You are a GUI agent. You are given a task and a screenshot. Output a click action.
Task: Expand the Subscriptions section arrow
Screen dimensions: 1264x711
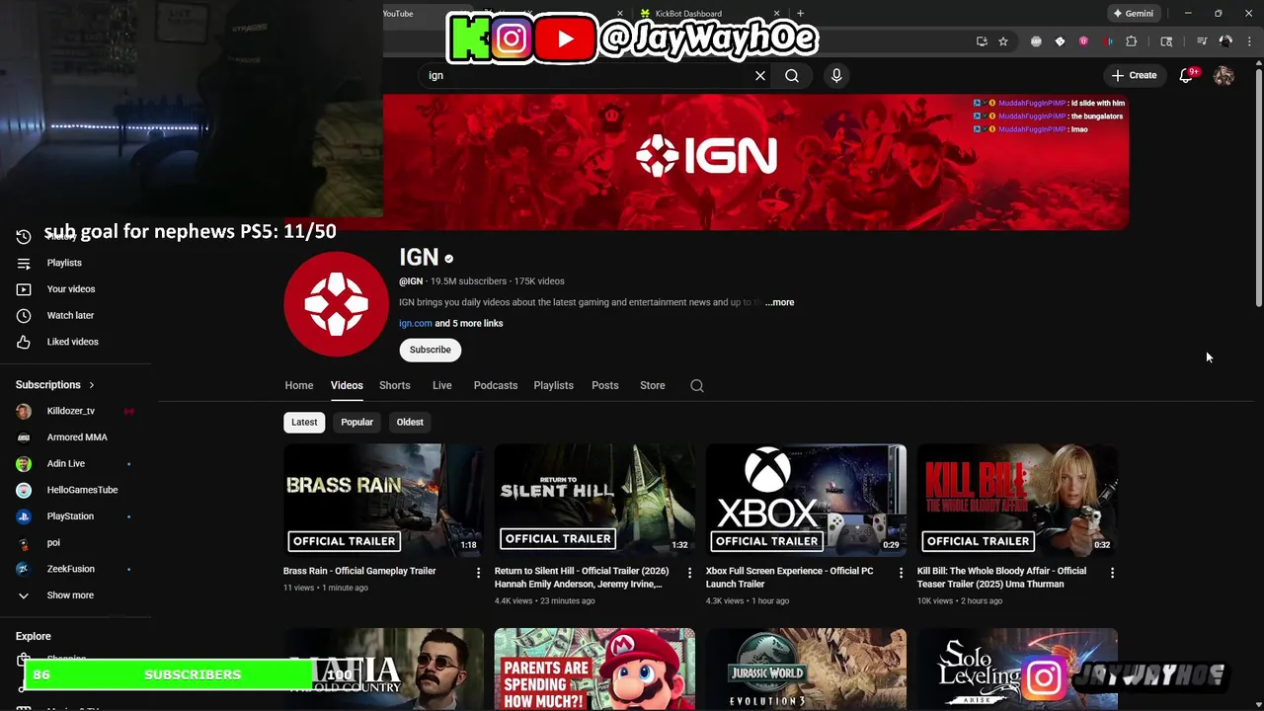pos(92,385)
